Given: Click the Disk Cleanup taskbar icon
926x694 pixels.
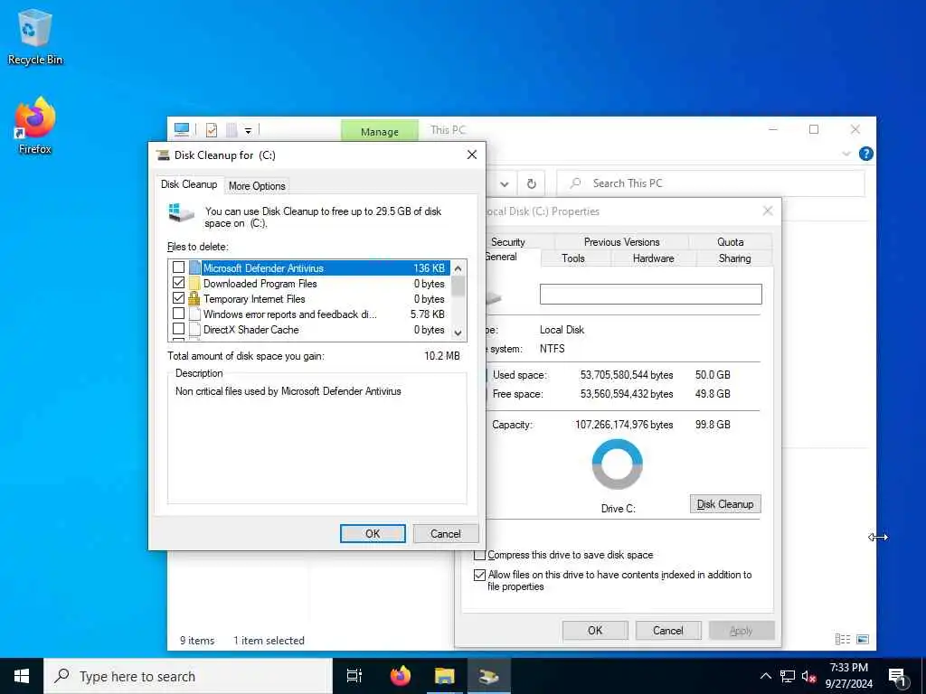Looking at the screenshot, I should click(489, 676).
